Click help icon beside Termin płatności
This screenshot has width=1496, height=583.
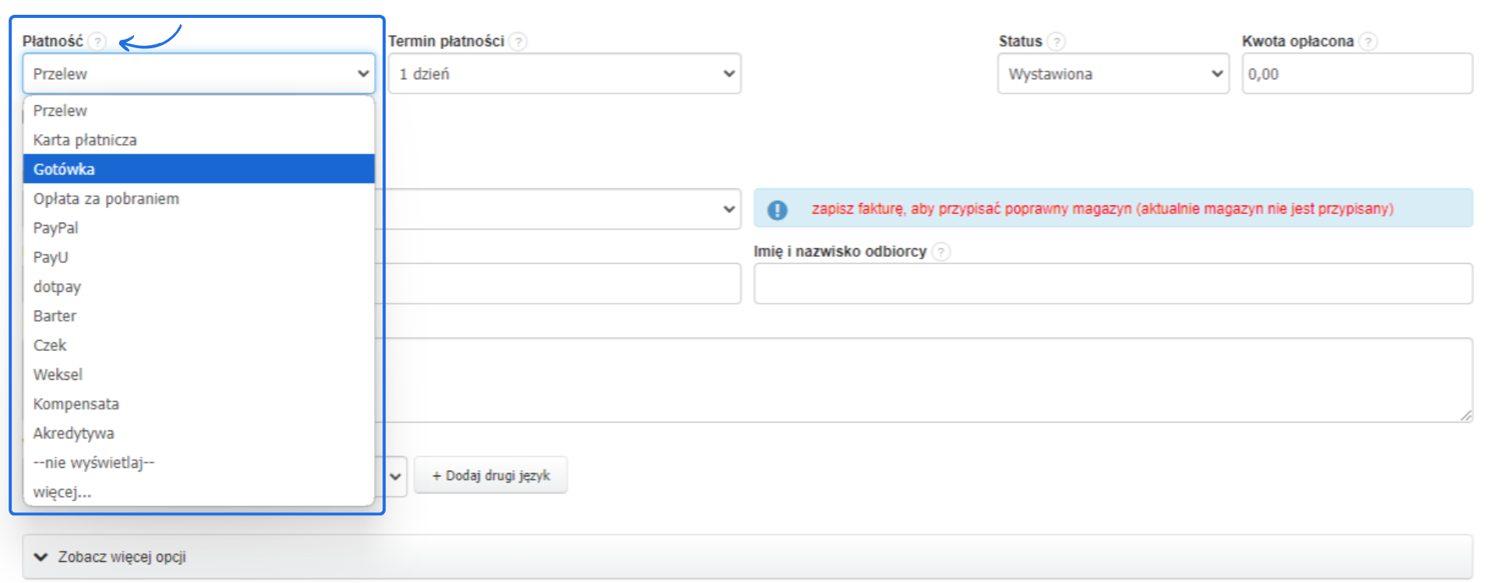pos(518,41)
